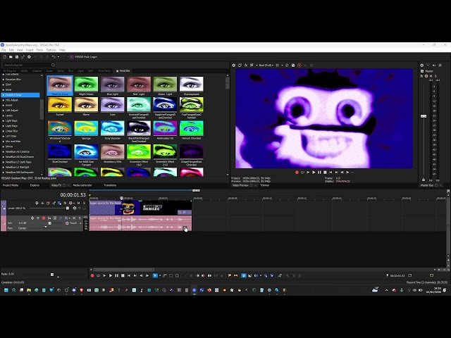Click the Video Output FX icon in preview
Image resolution: width=451 pixels, height=338 pixels.
point(246,65)
